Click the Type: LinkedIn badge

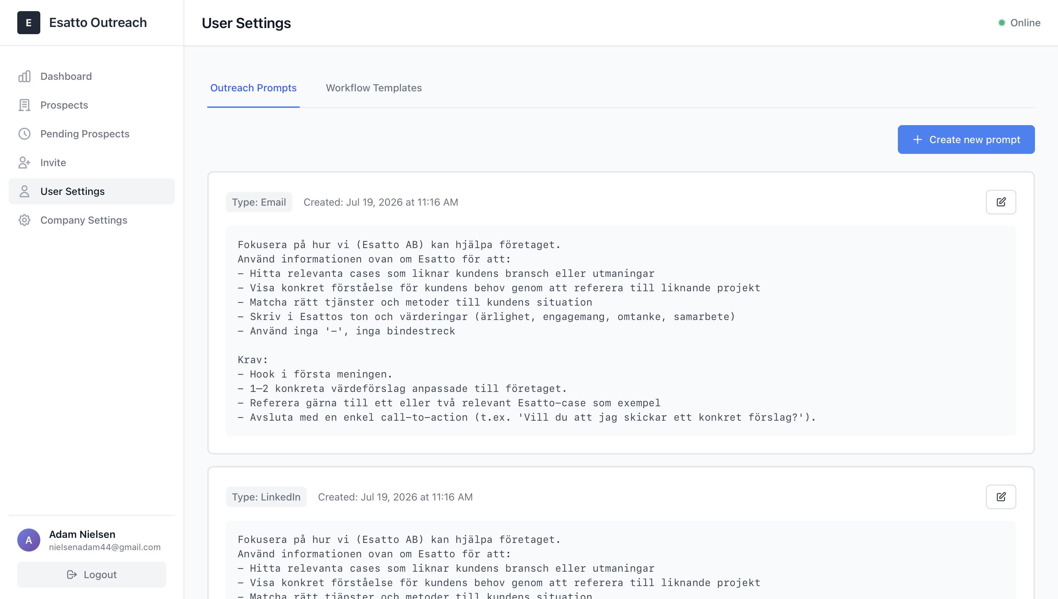pos(266,497)
